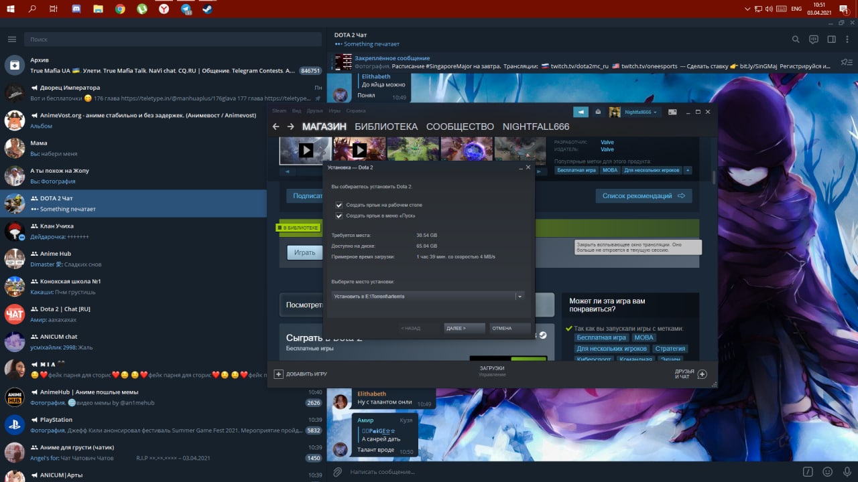Viewport: 858px width, 482px height.
Task: Open Друзья menu in Steam
Action: [315, 110]
